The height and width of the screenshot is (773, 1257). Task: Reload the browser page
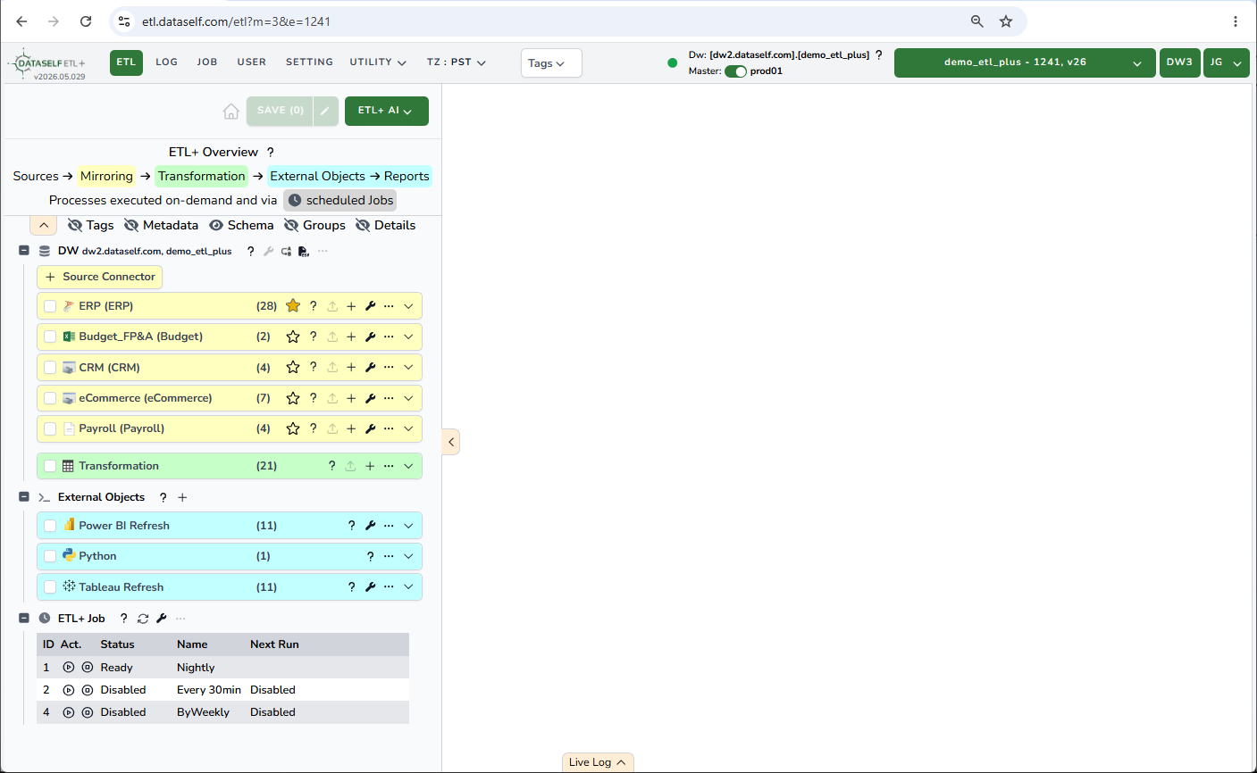[x=86, y=21]
